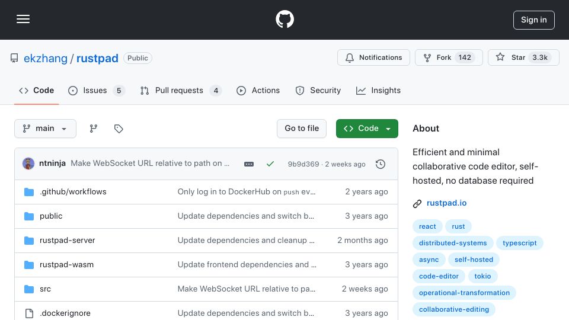Open the latest commit message about WebSocket URL
This screenshot has width=569, height=320.
tap(150, 164)
